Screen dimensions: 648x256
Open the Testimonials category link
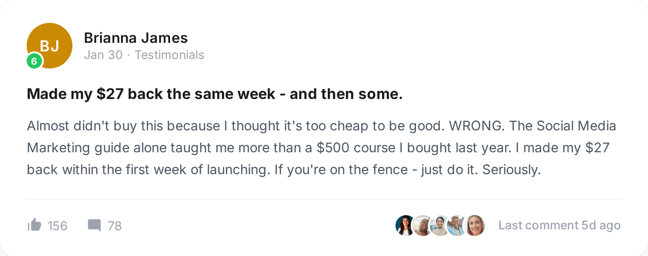169,55
